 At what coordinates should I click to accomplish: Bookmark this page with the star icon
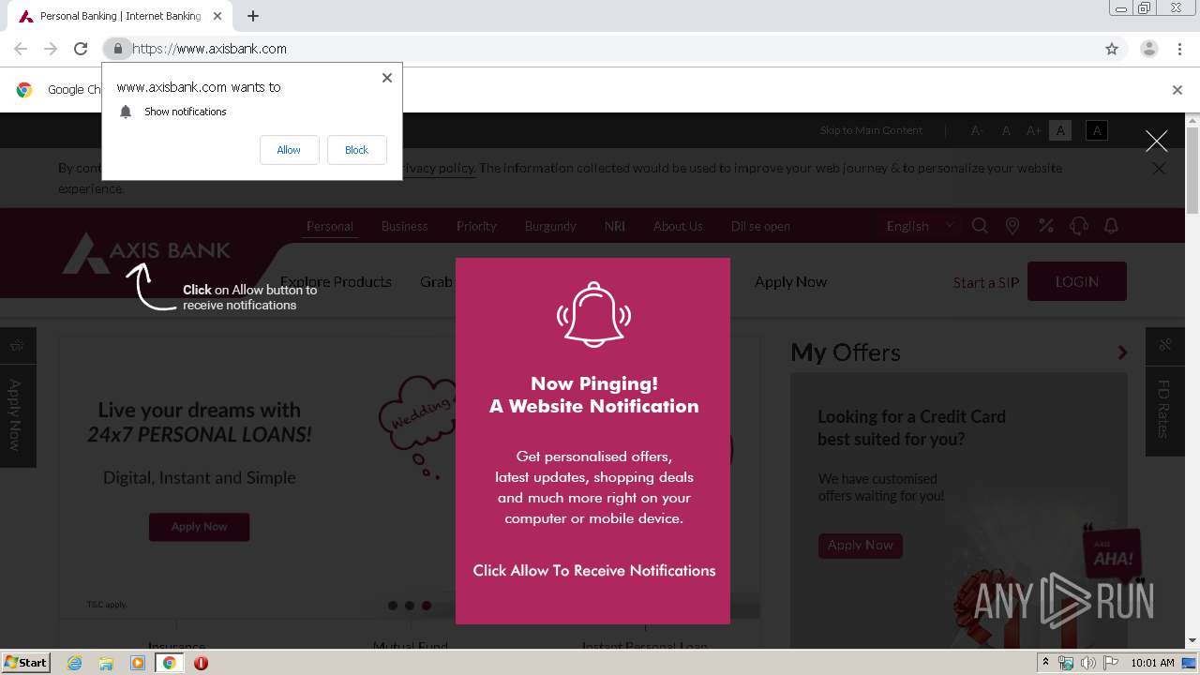point(1112,49)
